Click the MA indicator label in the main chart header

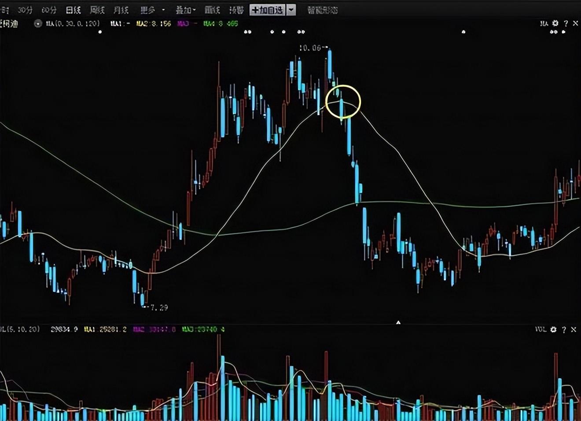point(544,23)
